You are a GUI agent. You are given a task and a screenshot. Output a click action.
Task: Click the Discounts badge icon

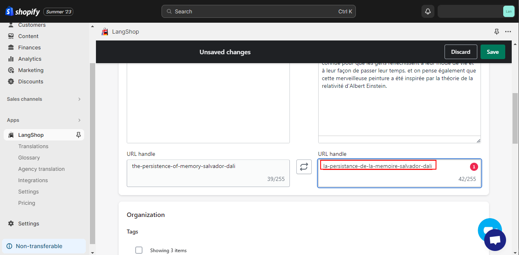click(11, 81)
